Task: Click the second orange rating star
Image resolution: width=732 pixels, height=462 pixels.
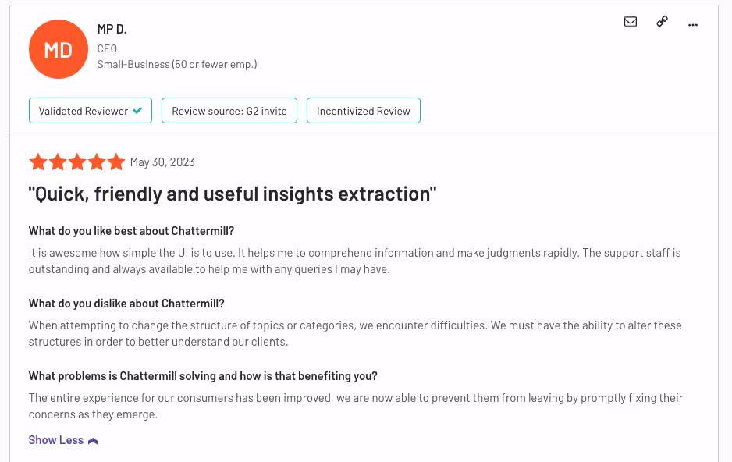Action: (x=58, y=162)
